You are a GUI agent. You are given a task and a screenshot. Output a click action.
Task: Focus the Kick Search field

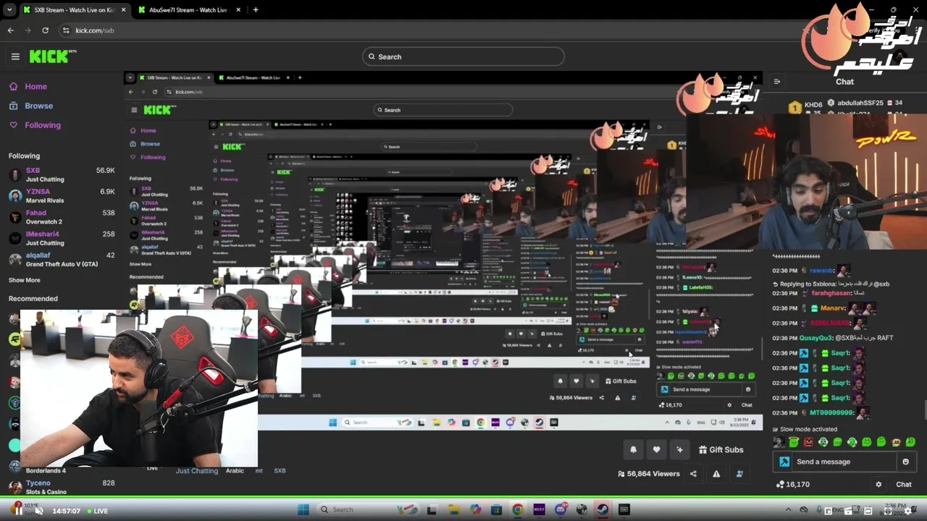point(463,56)
